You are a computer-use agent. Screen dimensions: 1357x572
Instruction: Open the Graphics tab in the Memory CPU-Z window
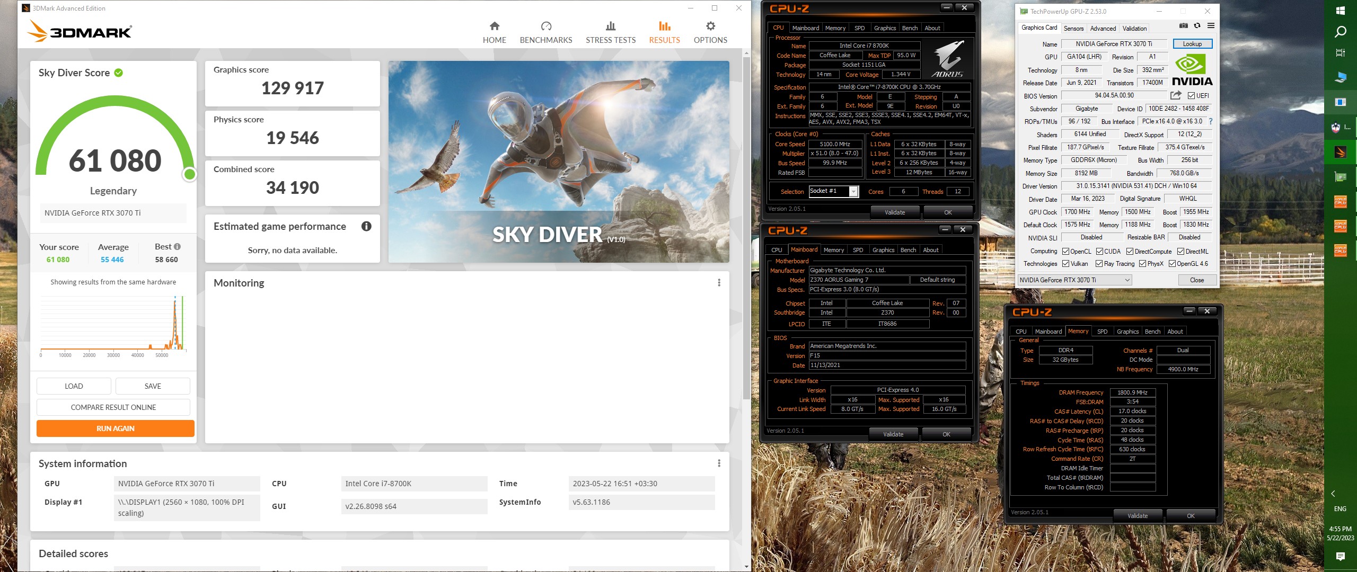pos(1127,332)
